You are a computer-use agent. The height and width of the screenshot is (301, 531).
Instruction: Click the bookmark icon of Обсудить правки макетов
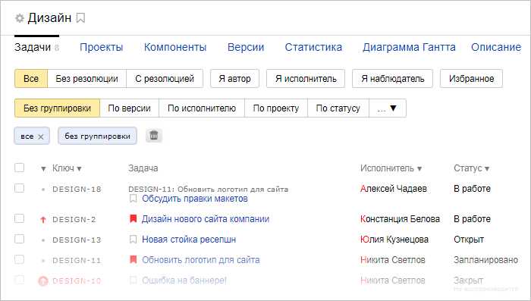pos(133,199)
